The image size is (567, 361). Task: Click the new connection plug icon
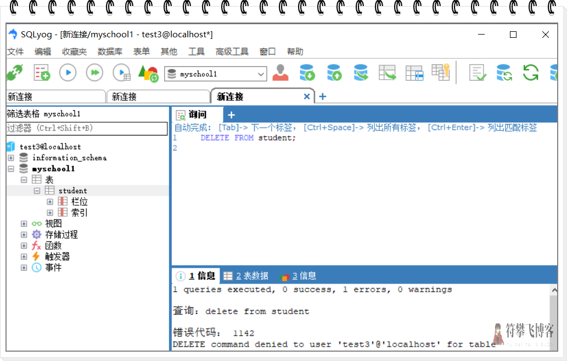click(15, 73)
